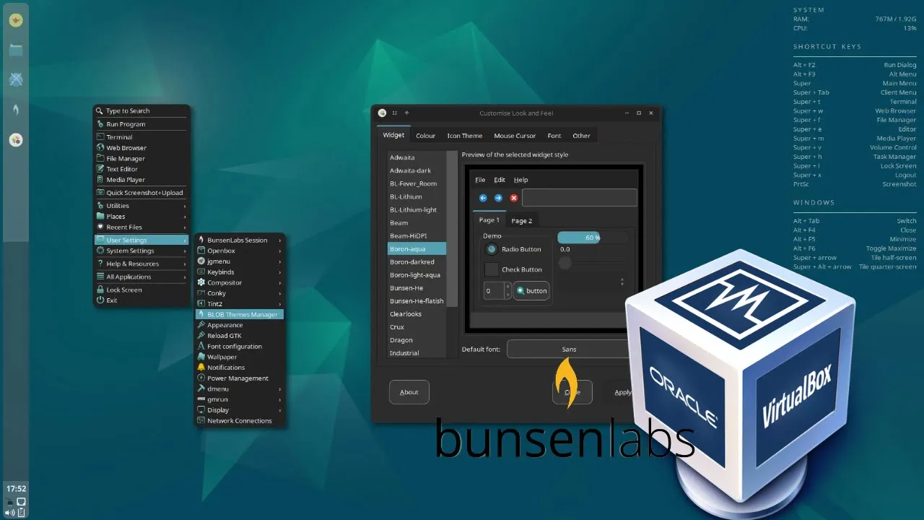Click the 0.0 slider knob in preview
Screen dimensions: 924x520
[565, 263]
